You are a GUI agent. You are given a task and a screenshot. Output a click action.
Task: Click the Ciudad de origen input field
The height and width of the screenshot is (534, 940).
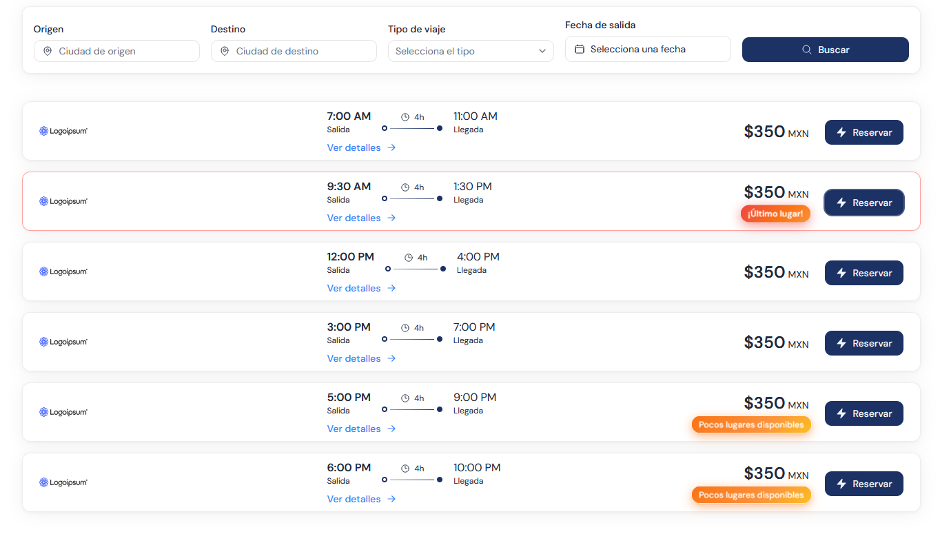[x=116, y=51]
